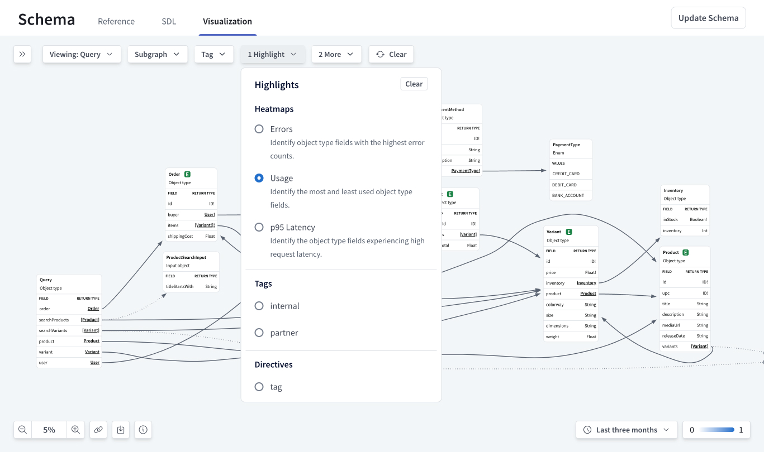This screenshot has height=452, width=764.
Task: Click the User link in Query type
Action: [x=95, y=363]
